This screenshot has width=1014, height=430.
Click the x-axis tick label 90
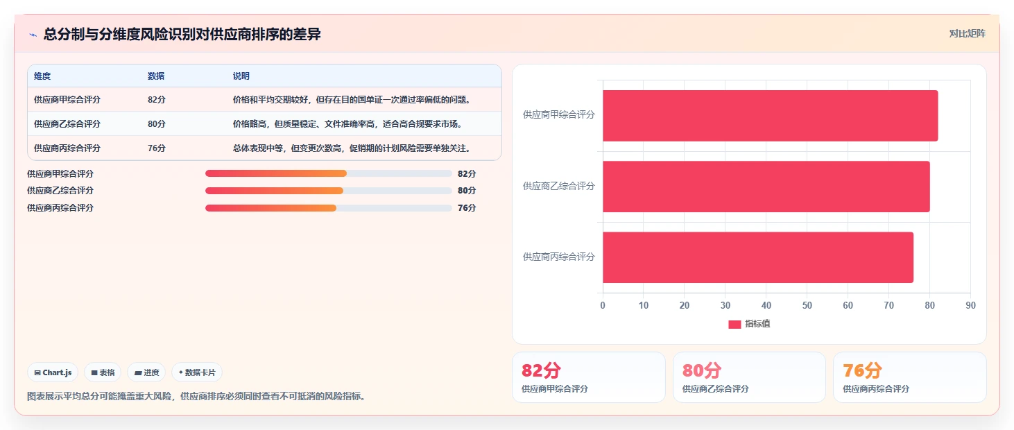pos(970,306)
